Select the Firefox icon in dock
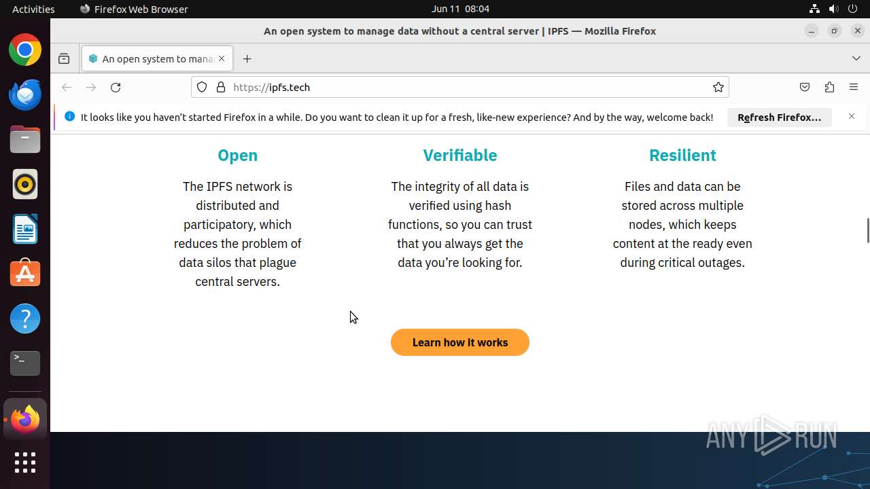 pos(25,420)
